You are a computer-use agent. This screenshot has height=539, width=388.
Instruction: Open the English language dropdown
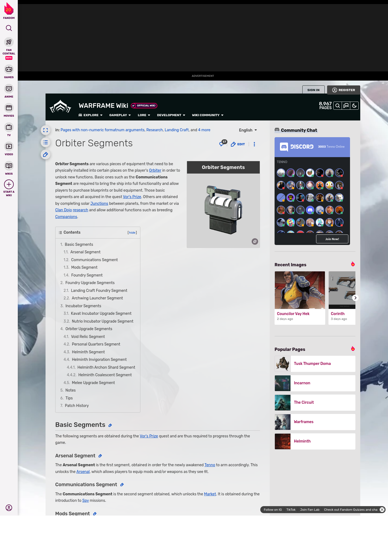248,130
